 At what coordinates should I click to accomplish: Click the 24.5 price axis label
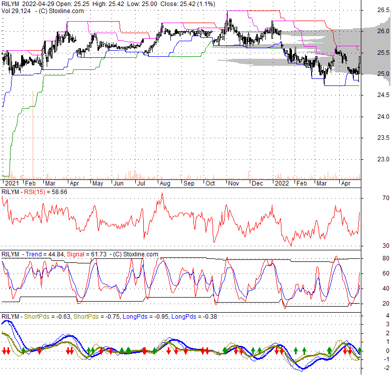[x=383, y=95]
